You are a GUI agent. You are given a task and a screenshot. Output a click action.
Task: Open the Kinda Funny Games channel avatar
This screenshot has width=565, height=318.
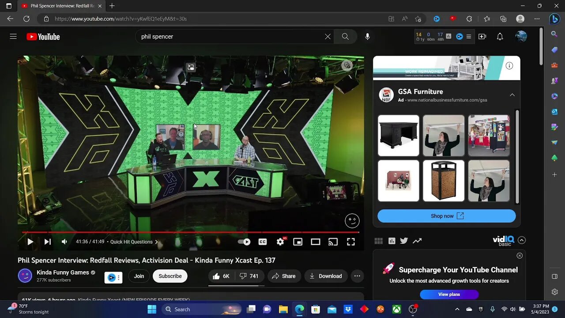(x=25, y=276)
